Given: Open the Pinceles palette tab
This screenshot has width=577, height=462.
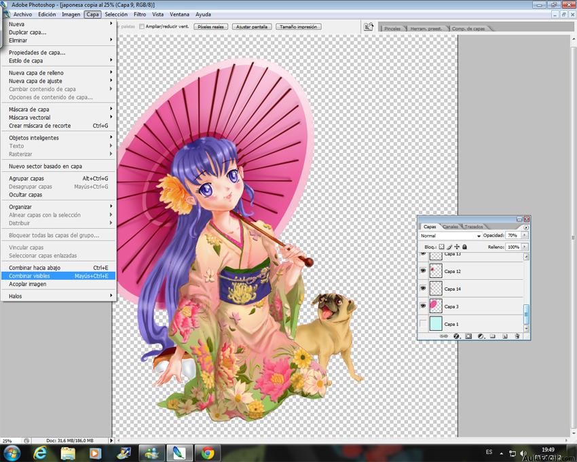Looking at the screenshot, I should 392,29.
